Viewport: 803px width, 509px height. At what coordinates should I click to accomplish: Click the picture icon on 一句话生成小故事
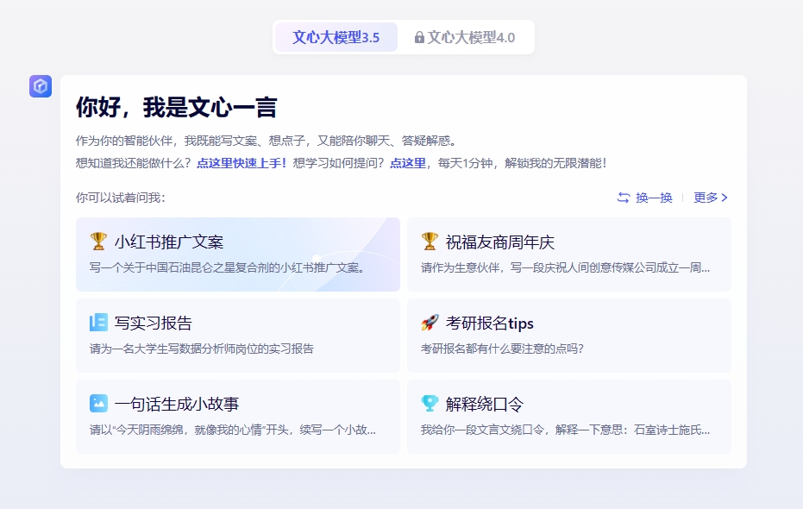(x=98, y=404)
